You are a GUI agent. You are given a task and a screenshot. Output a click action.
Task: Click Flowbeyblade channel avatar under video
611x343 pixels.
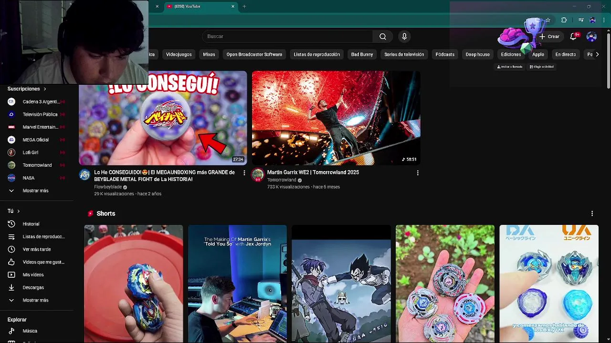84,174
